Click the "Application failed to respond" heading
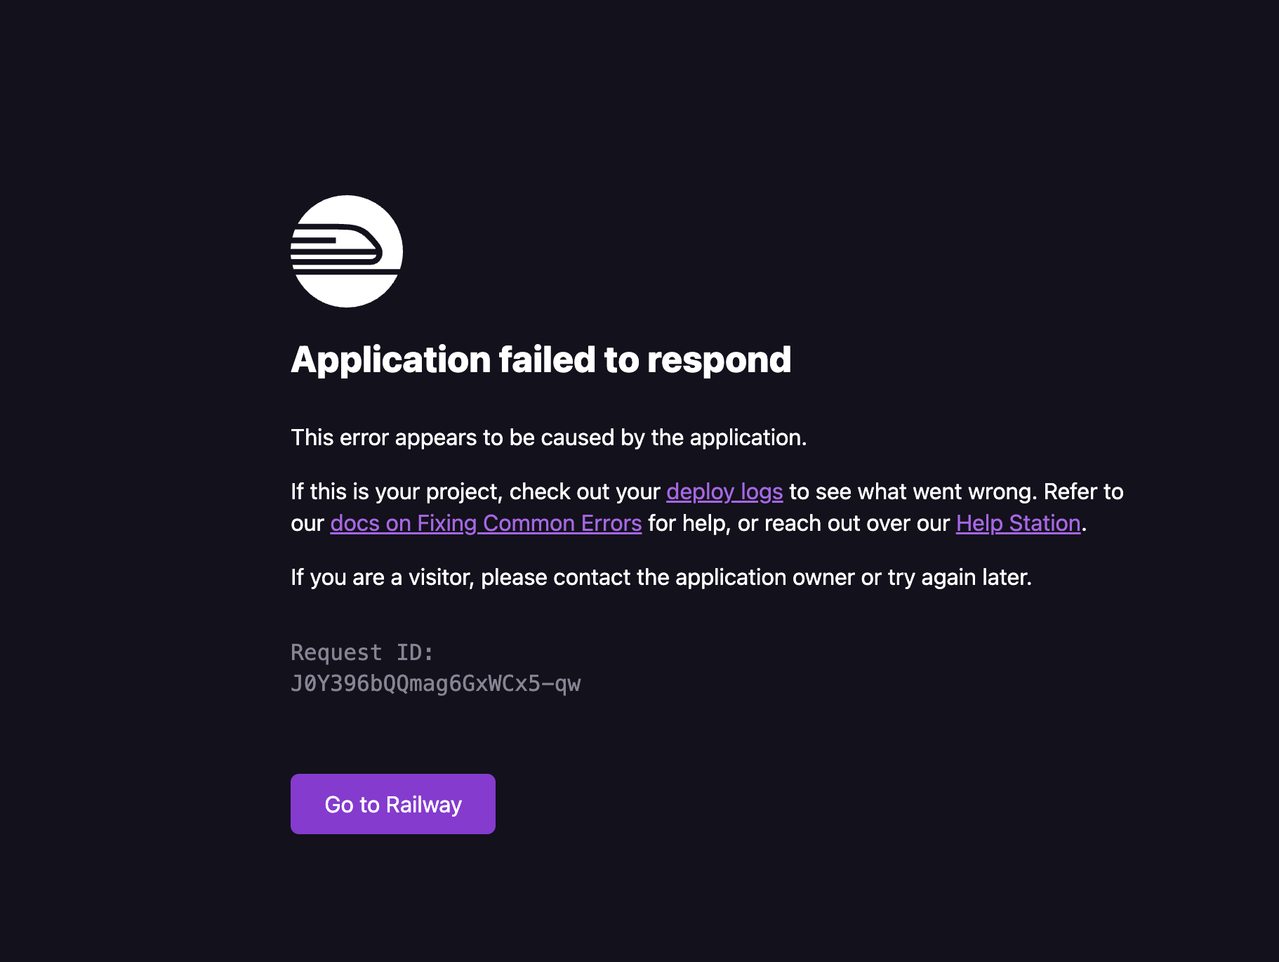The image size is (1279, 962). [541, 360]
